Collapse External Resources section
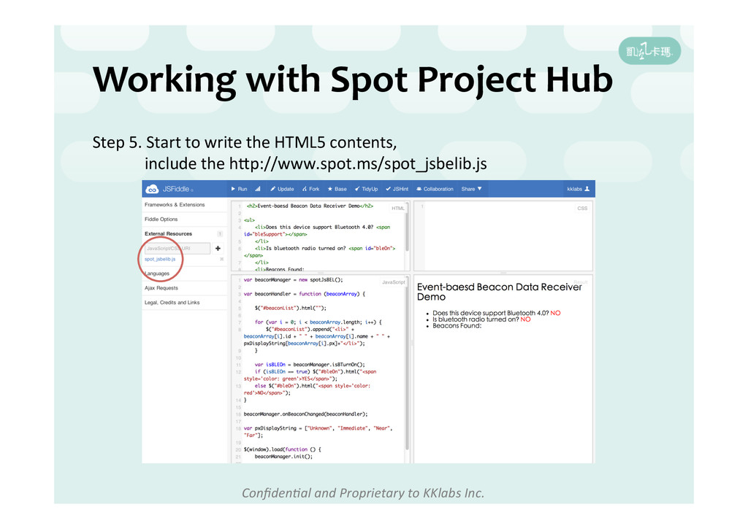Image resolution: width=748 pixels, height=528 pixels. point(169,234)
